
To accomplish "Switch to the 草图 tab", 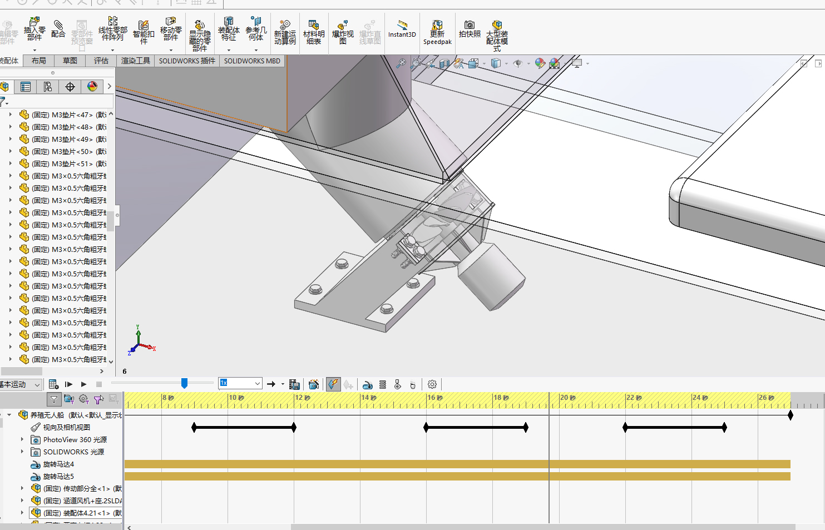I will click(70, 61).
